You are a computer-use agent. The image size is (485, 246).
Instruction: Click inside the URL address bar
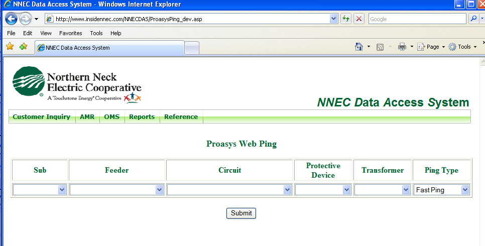click(x=191, y=19)
